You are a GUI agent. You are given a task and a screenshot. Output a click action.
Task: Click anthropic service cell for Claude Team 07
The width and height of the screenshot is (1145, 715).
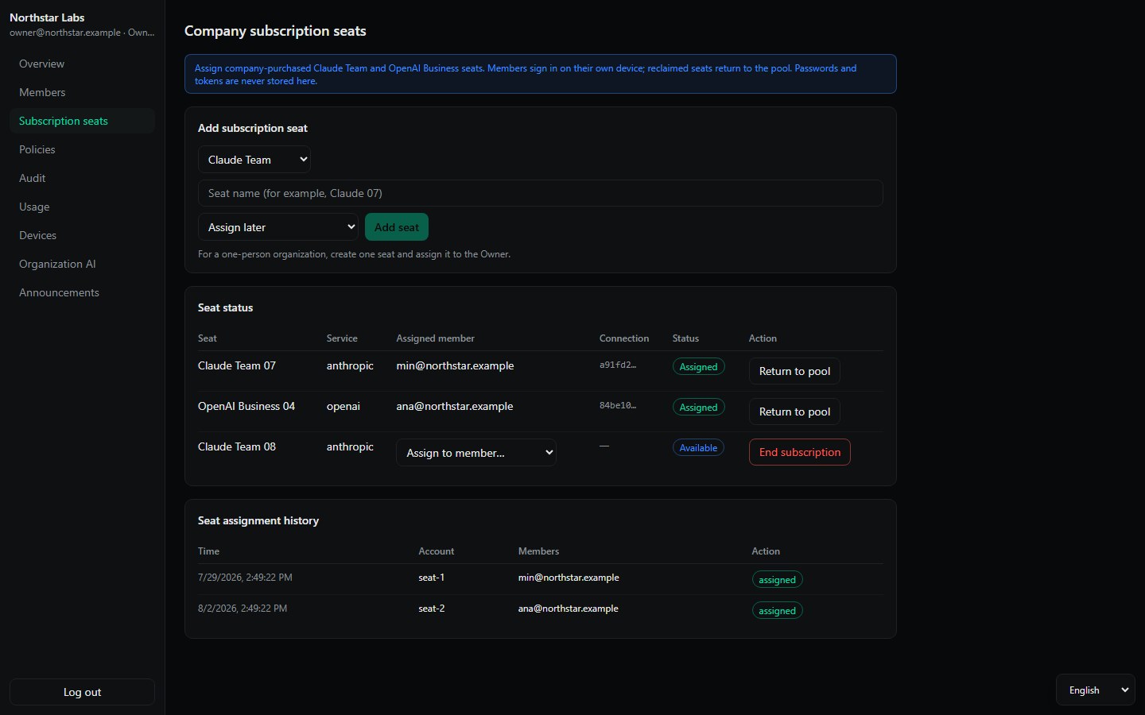(350, 365)
